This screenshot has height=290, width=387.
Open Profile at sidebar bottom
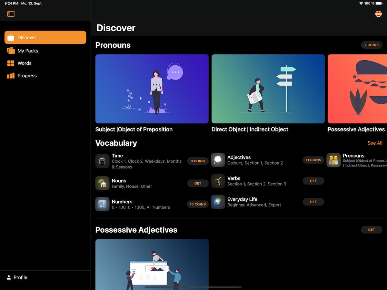20,277
